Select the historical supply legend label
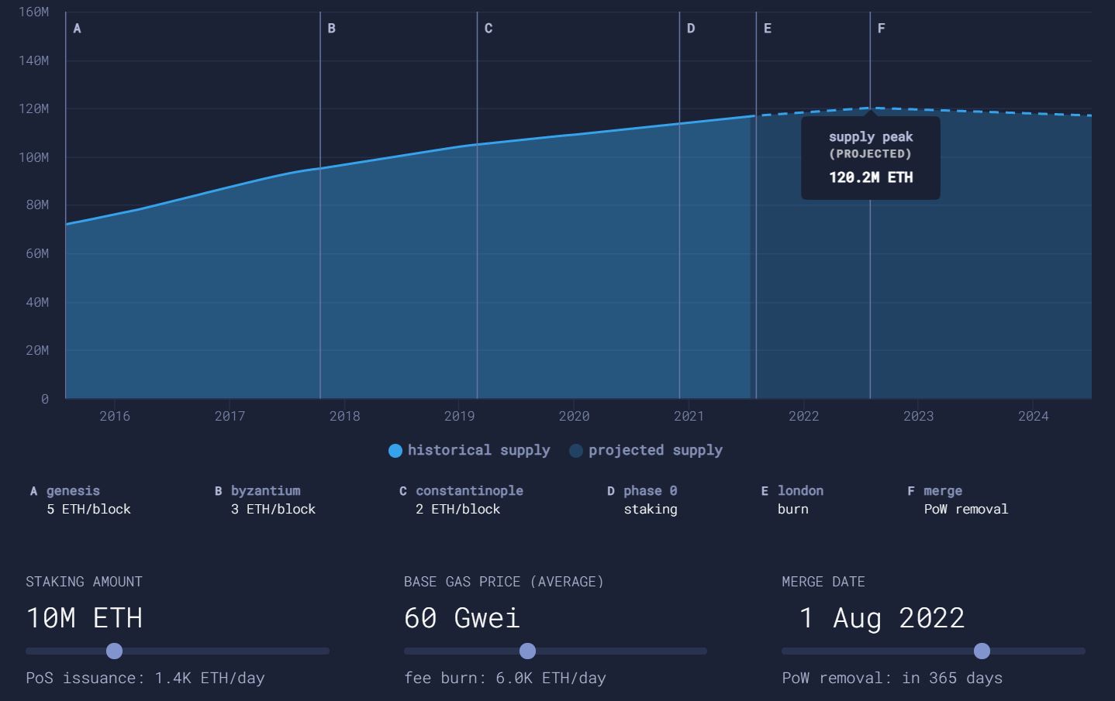The height and width of the screenshot is (701, 1115). point(479,450)
